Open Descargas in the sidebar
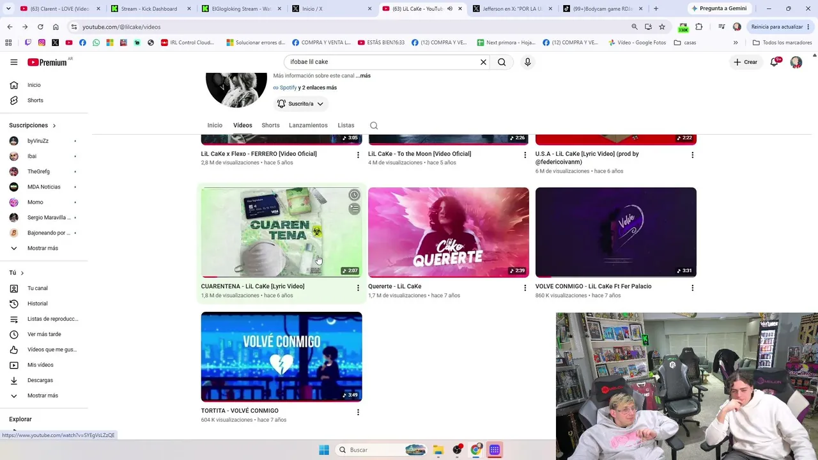Image resolution: width=818 pixels, height=460 pixels. pos(40,380)
